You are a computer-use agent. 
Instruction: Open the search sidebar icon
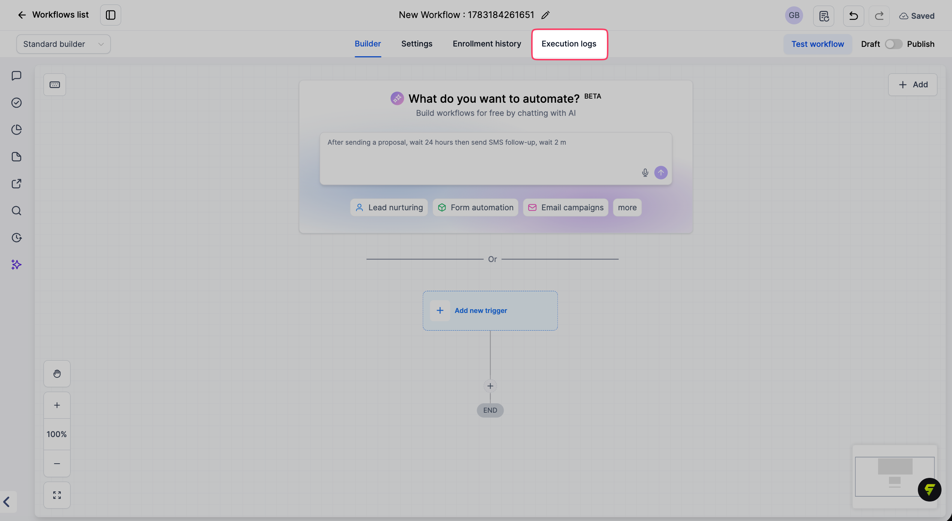click(17, 211)
